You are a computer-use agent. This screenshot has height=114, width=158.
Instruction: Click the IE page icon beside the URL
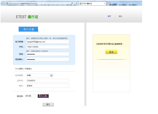7,3
